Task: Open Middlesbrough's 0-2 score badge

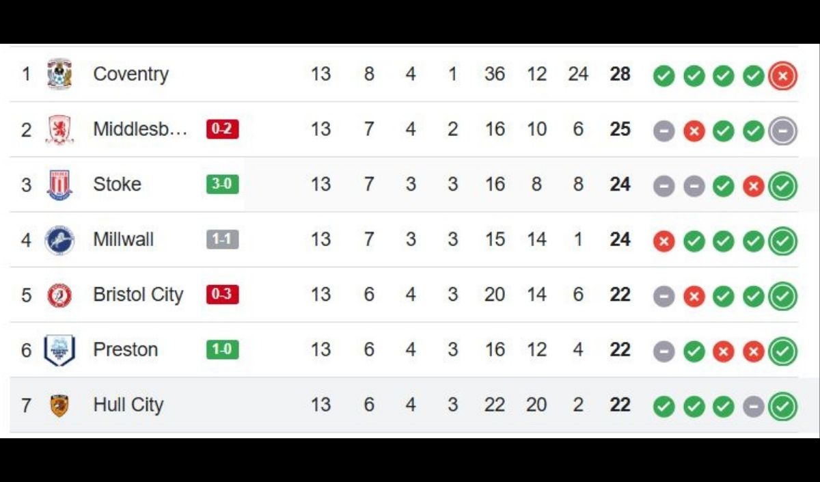Action: point(222,129)
